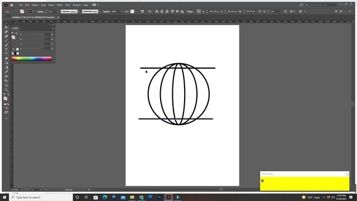Screen dimensions: 357x201
Task: Select the Scissors tool
Action: 6,76
